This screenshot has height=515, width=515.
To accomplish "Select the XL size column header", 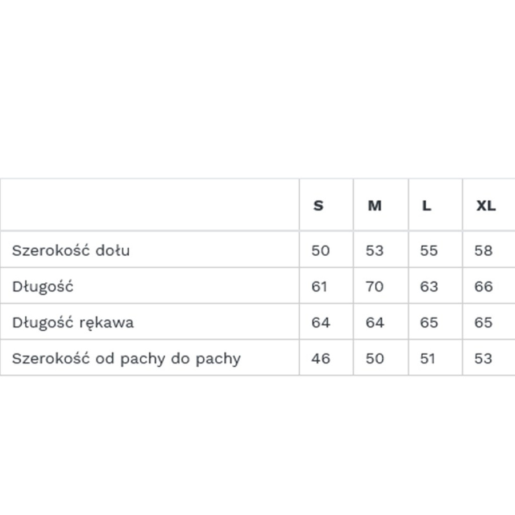I will 486,205.
